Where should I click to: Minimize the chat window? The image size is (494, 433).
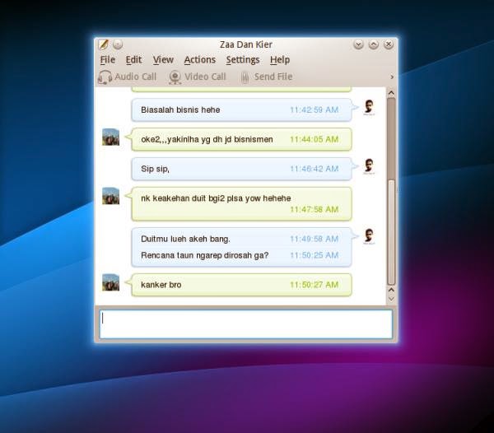click(x=358, y=44)
